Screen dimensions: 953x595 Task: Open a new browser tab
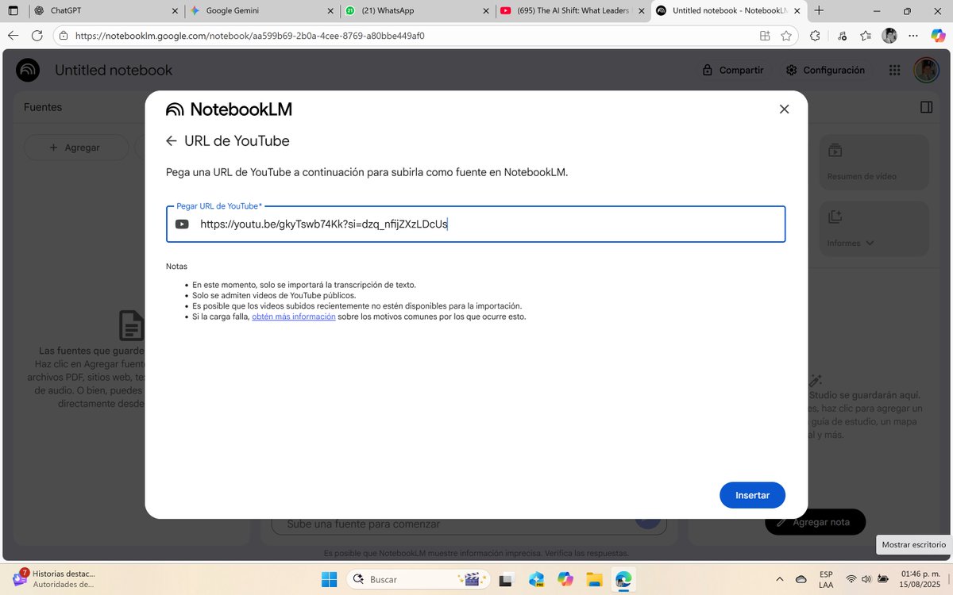coord(819,10)
